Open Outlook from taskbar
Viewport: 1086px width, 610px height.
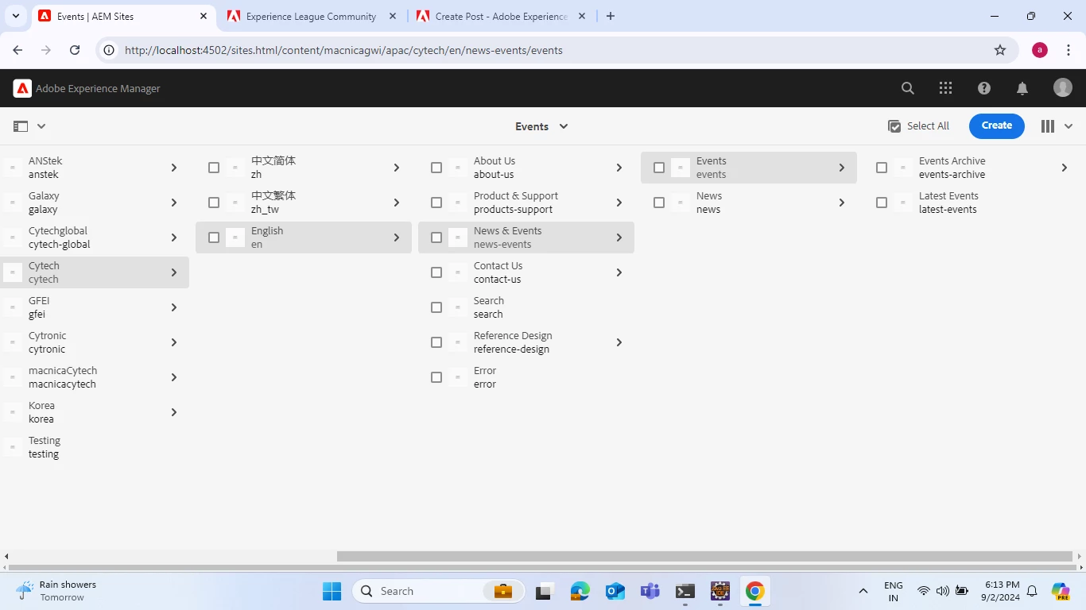click(615, 591)
